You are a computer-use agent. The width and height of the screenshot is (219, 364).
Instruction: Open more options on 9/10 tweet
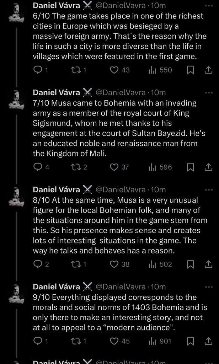[209, 287]
